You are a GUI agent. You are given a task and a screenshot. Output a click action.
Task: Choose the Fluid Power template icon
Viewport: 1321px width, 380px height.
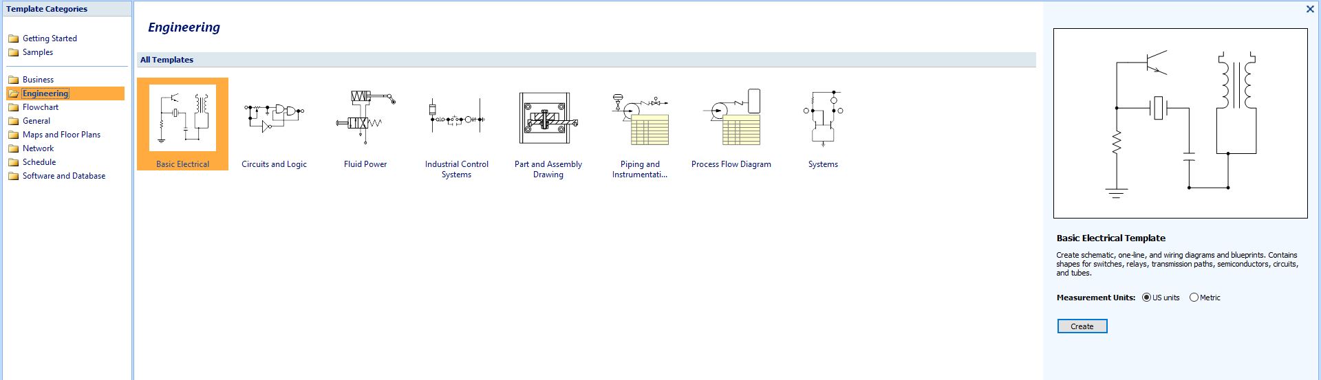pyautogui.click(x=365, y=117)
